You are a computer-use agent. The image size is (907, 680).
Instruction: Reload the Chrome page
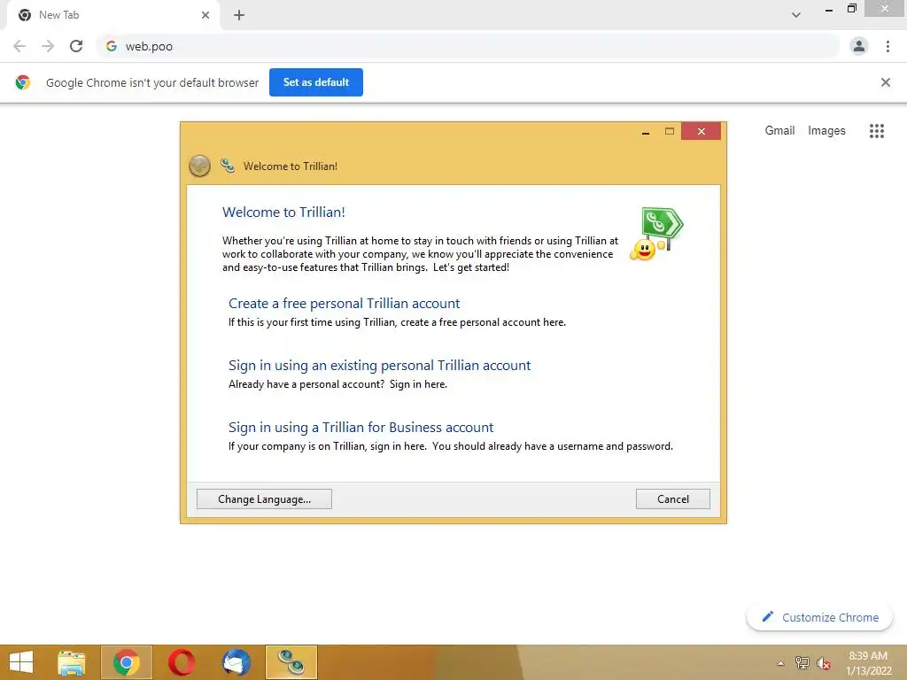coord(76,46)
